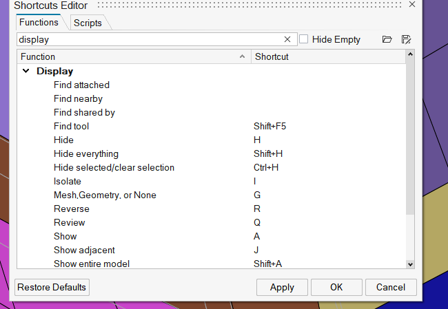Select the Hide everything row
The width and height of the screenshot is (448, 309).
(212, 153)
